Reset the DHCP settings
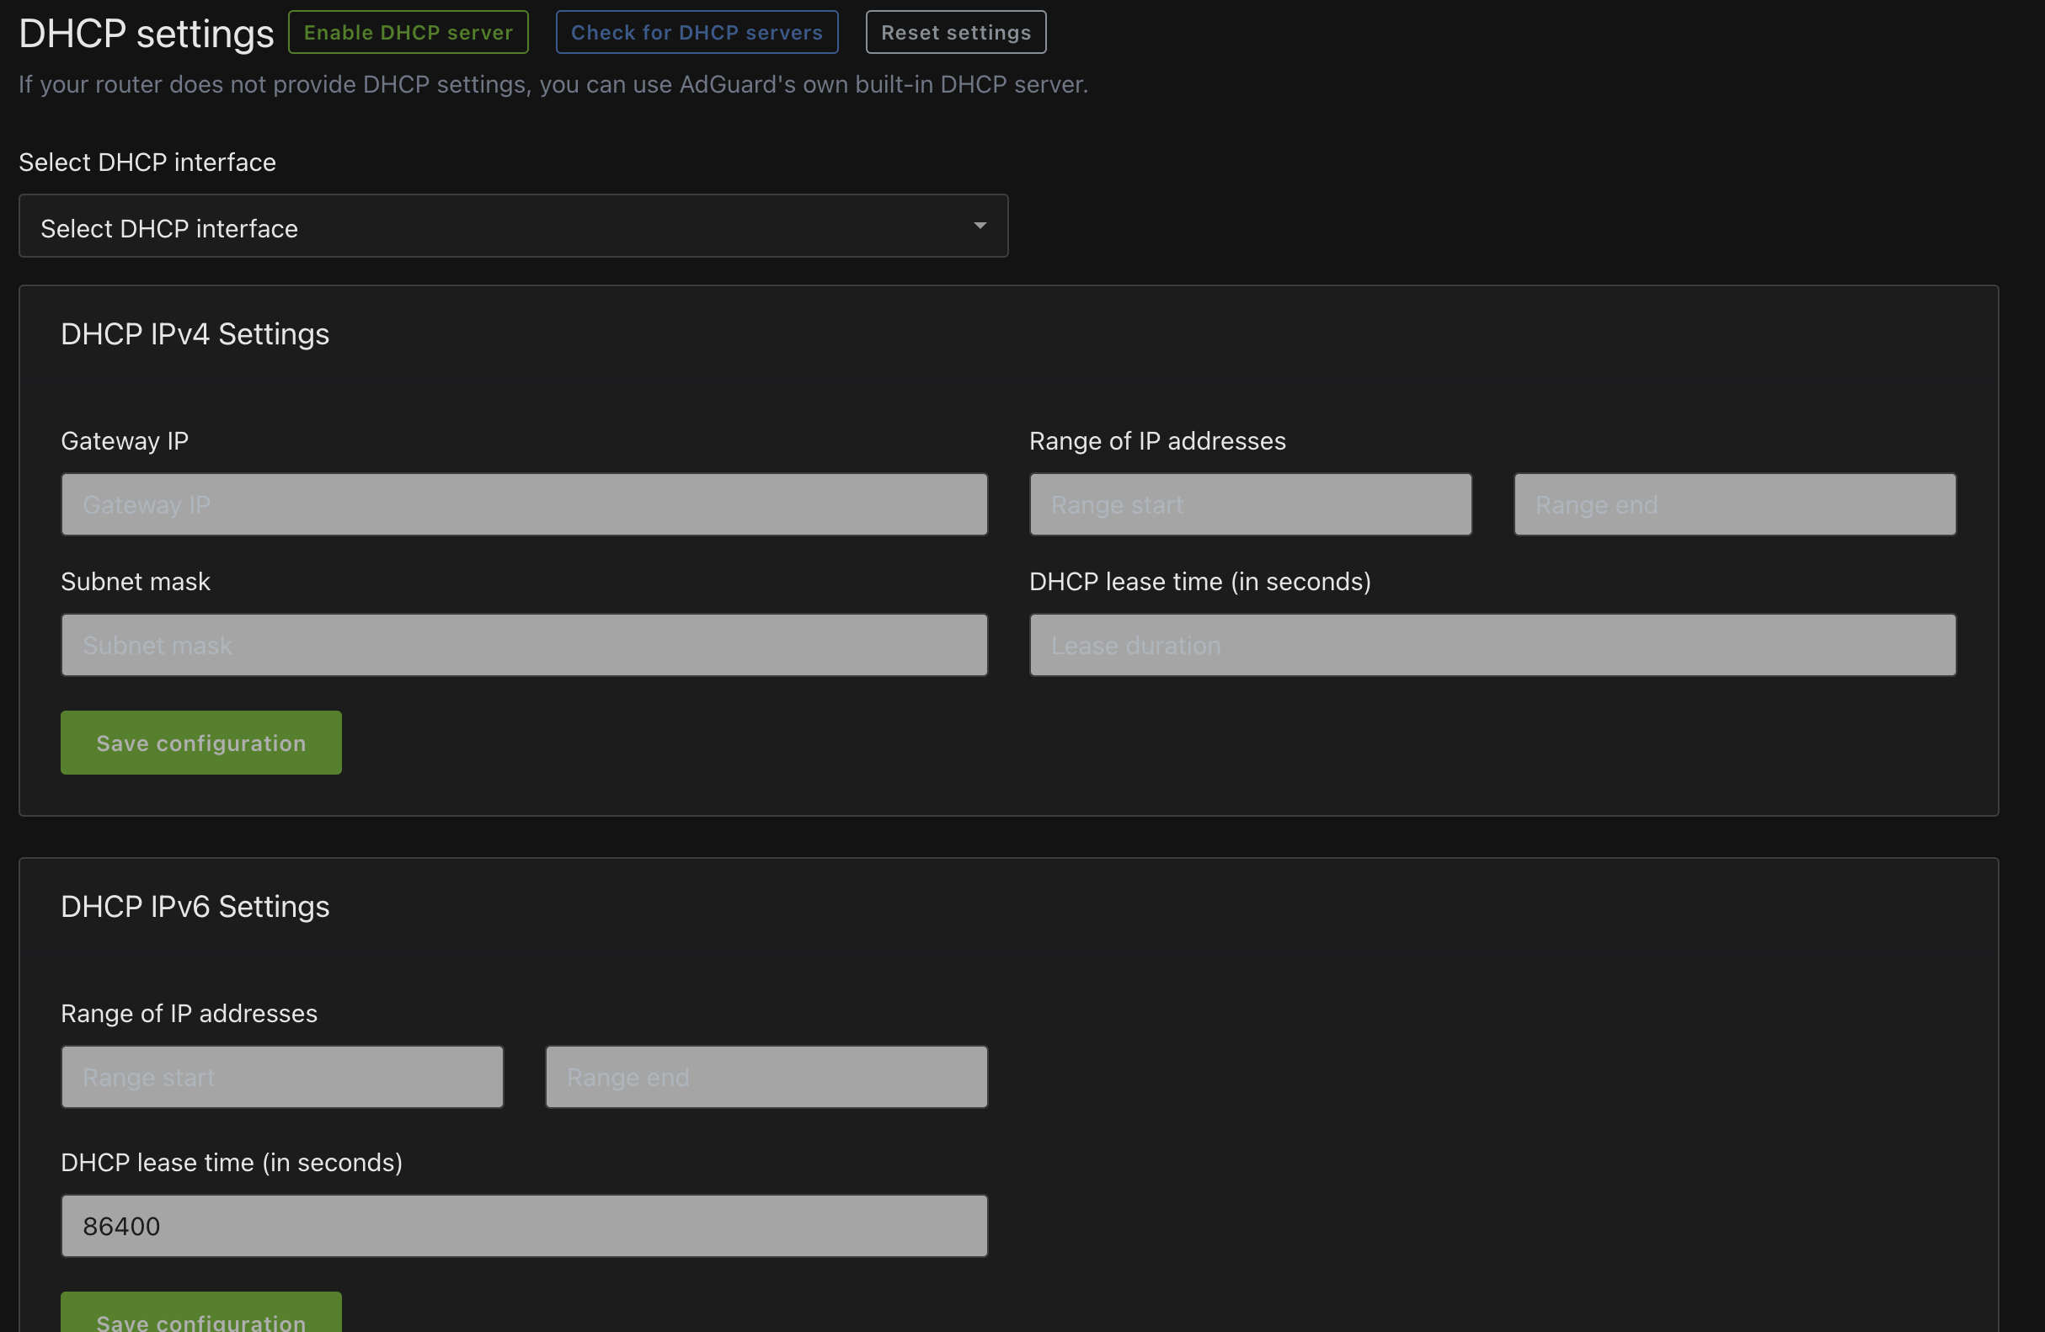2045x1332 pixels. (955, 32)
